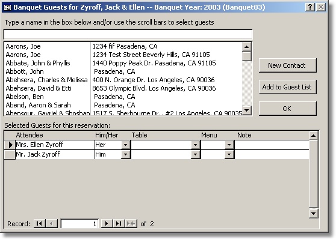Click the New Contact button

click(x=287, y=65)
